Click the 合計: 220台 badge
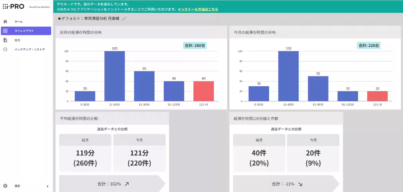This screenshot has height=192, width=403. 369,45
